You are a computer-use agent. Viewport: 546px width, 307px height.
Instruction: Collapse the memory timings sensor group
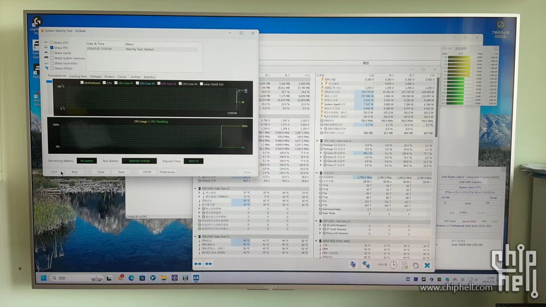tap(316, 173)
